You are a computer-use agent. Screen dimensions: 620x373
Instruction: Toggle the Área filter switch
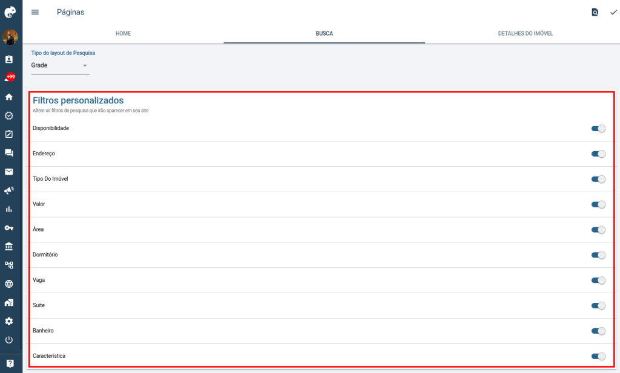(598, 230)
